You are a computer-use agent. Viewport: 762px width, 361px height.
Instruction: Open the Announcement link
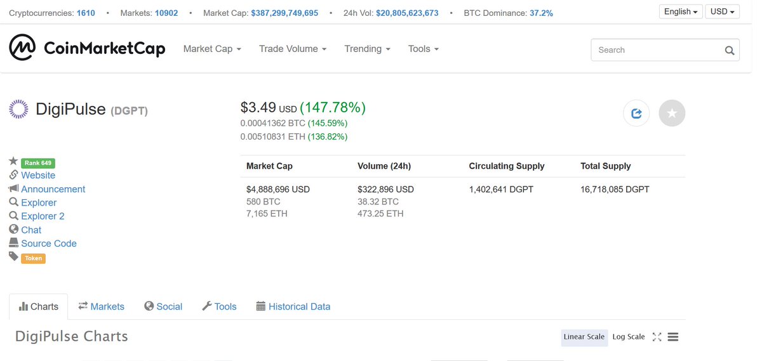pyautogui.click(x=53, y=189)
